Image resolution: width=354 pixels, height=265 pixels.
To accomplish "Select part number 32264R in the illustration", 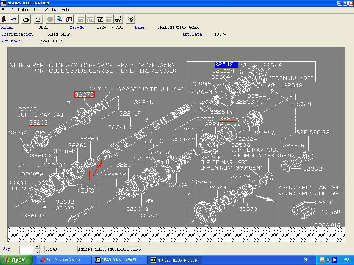I will point(115,174).
